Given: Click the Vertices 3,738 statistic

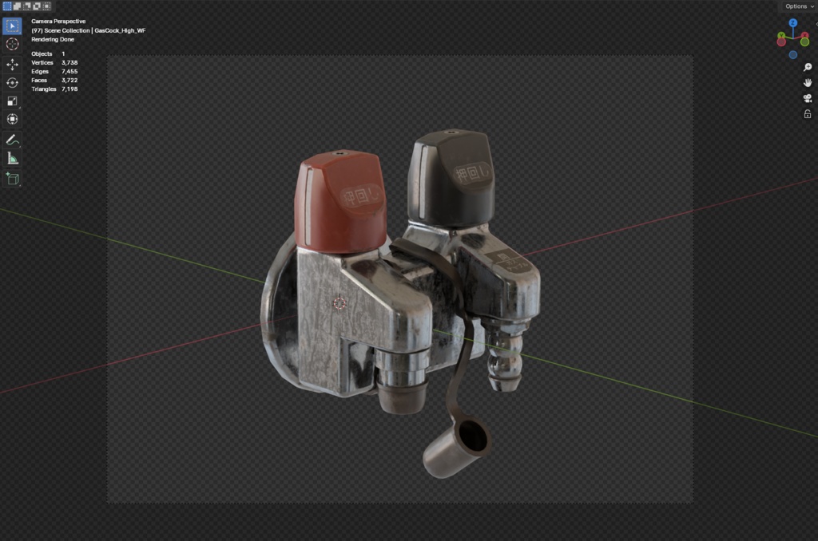Looking at the screenshot, I should pyautogui.click(x=54, y=62).
